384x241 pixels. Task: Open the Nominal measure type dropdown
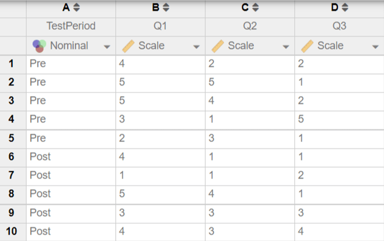click(x=107, y=47)
